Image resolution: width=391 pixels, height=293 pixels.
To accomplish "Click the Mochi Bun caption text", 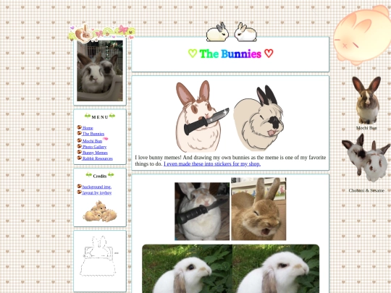I will (x=366, y=128).
